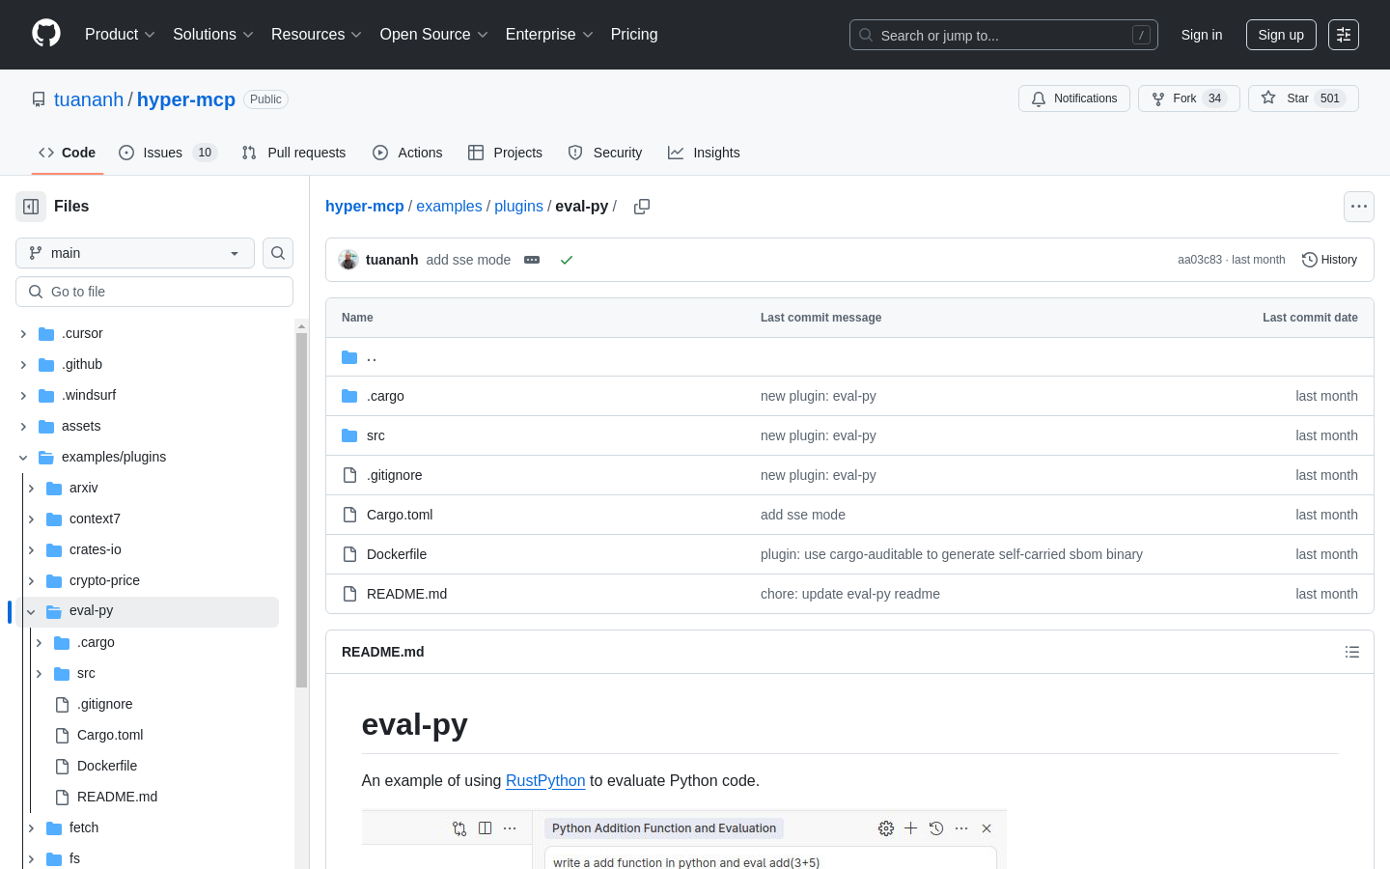Click the Notifications bell button

(1074, 98)
